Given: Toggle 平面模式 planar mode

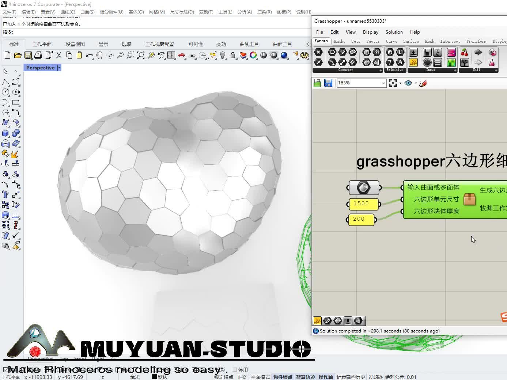Looking at the screenshot, I should (x=260, y=377).
